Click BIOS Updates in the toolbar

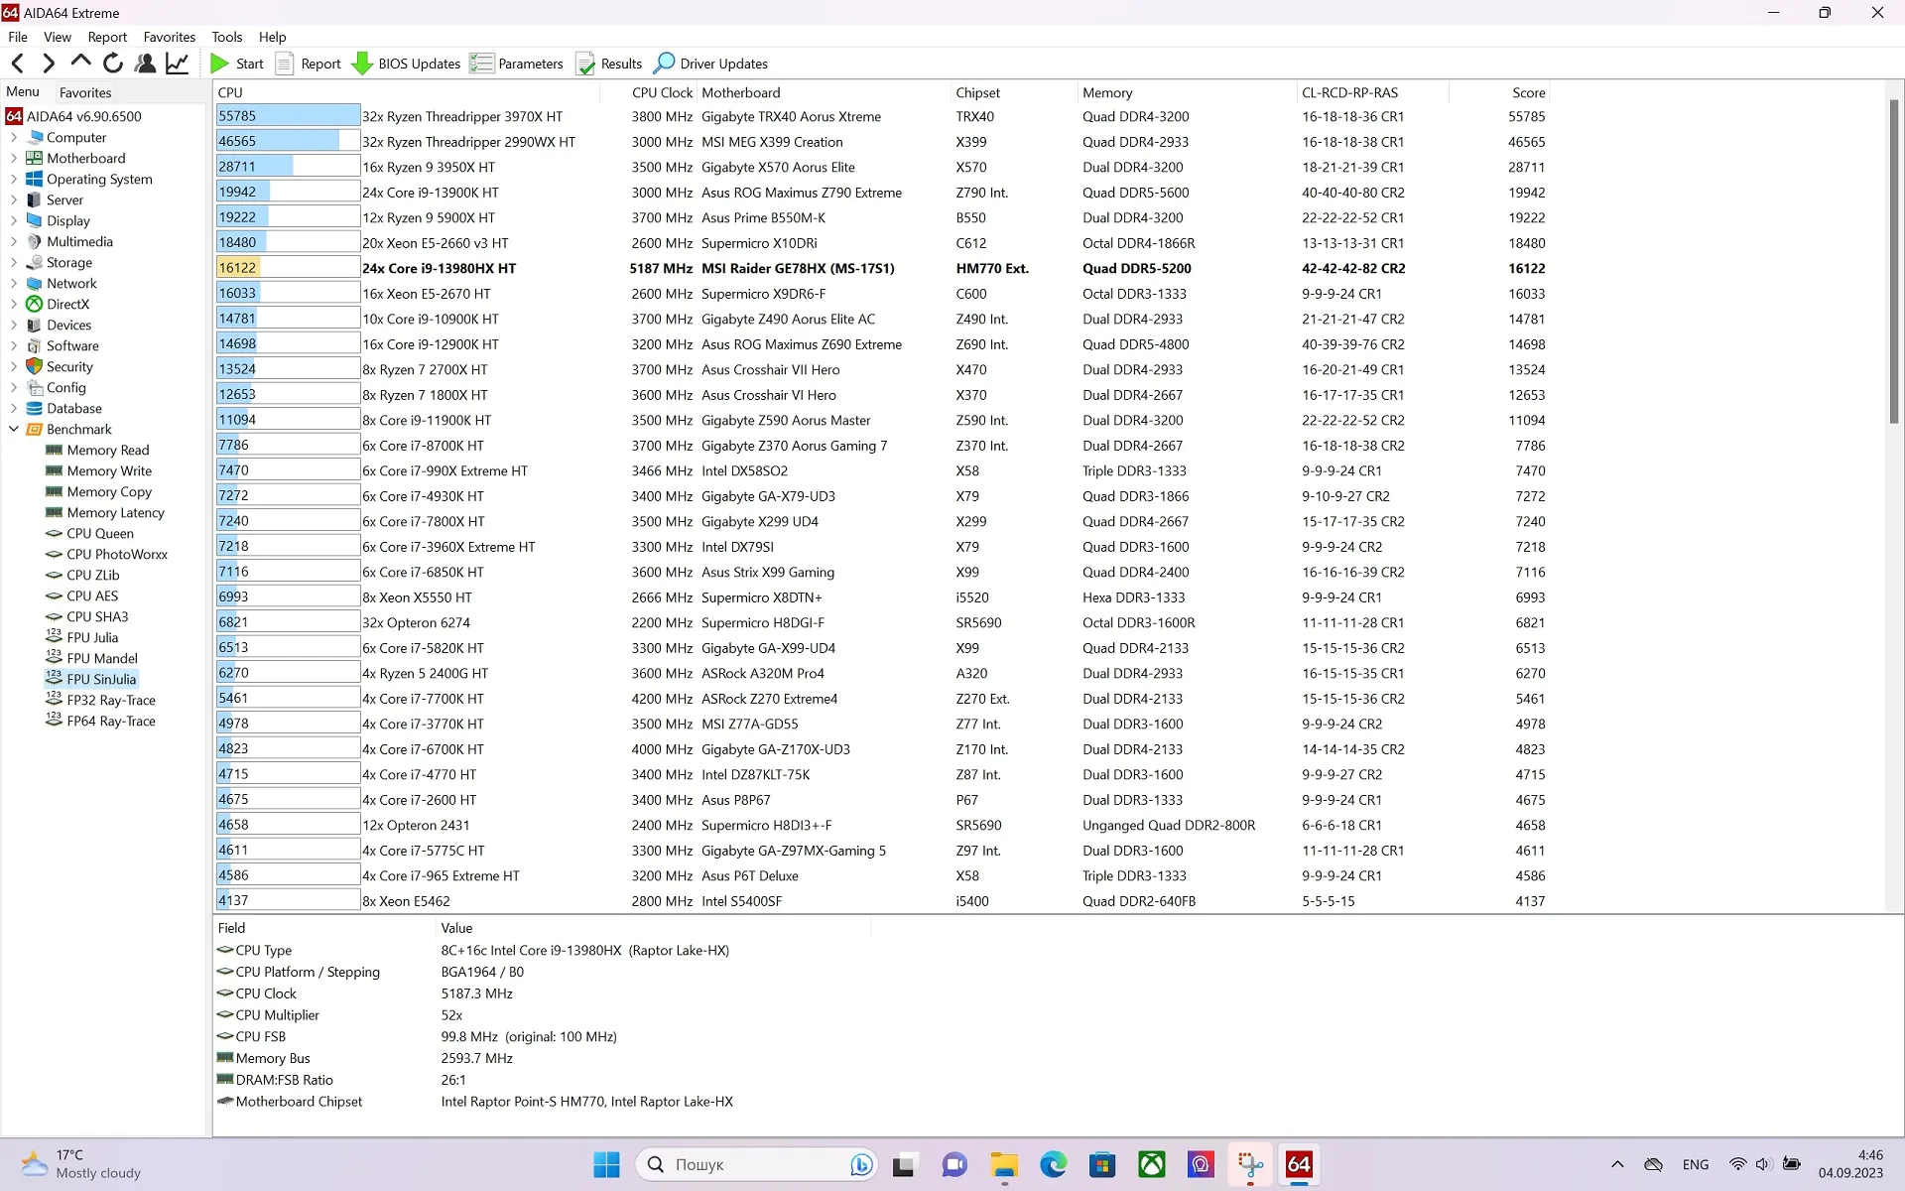[407, 64]
